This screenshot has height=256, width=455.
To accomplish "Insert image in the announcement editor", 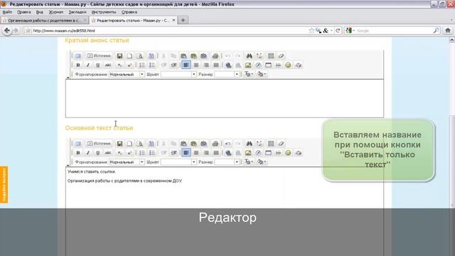I will tap(248, 65).
